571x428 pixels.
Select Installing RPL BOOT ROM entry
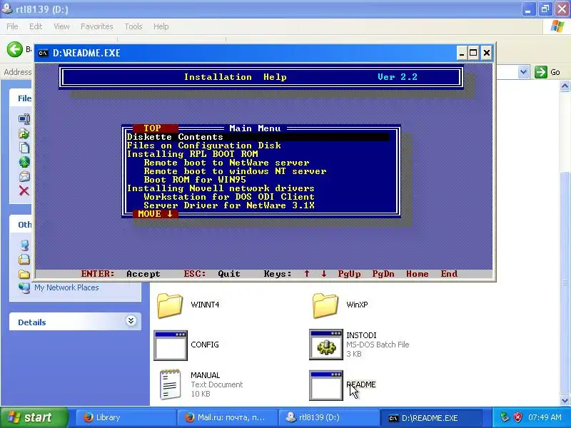click(192, 154)
